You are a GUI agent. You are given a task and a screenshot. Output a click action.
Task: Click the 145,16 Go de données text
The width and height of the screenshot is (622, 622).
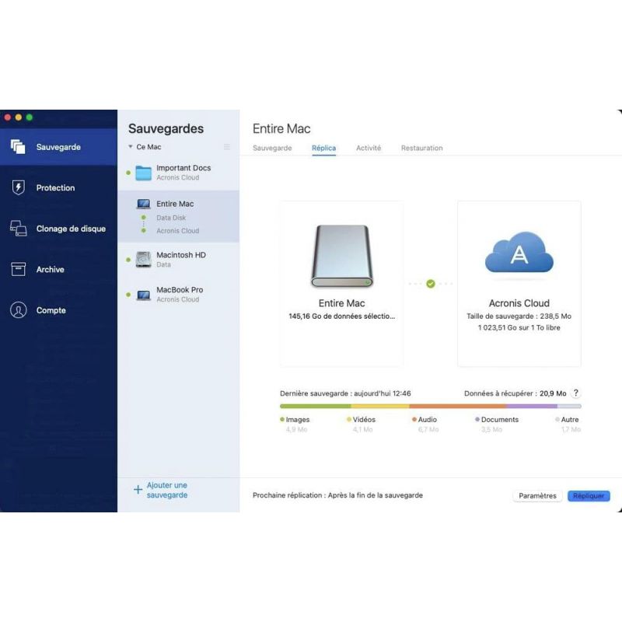click(341, 316)
